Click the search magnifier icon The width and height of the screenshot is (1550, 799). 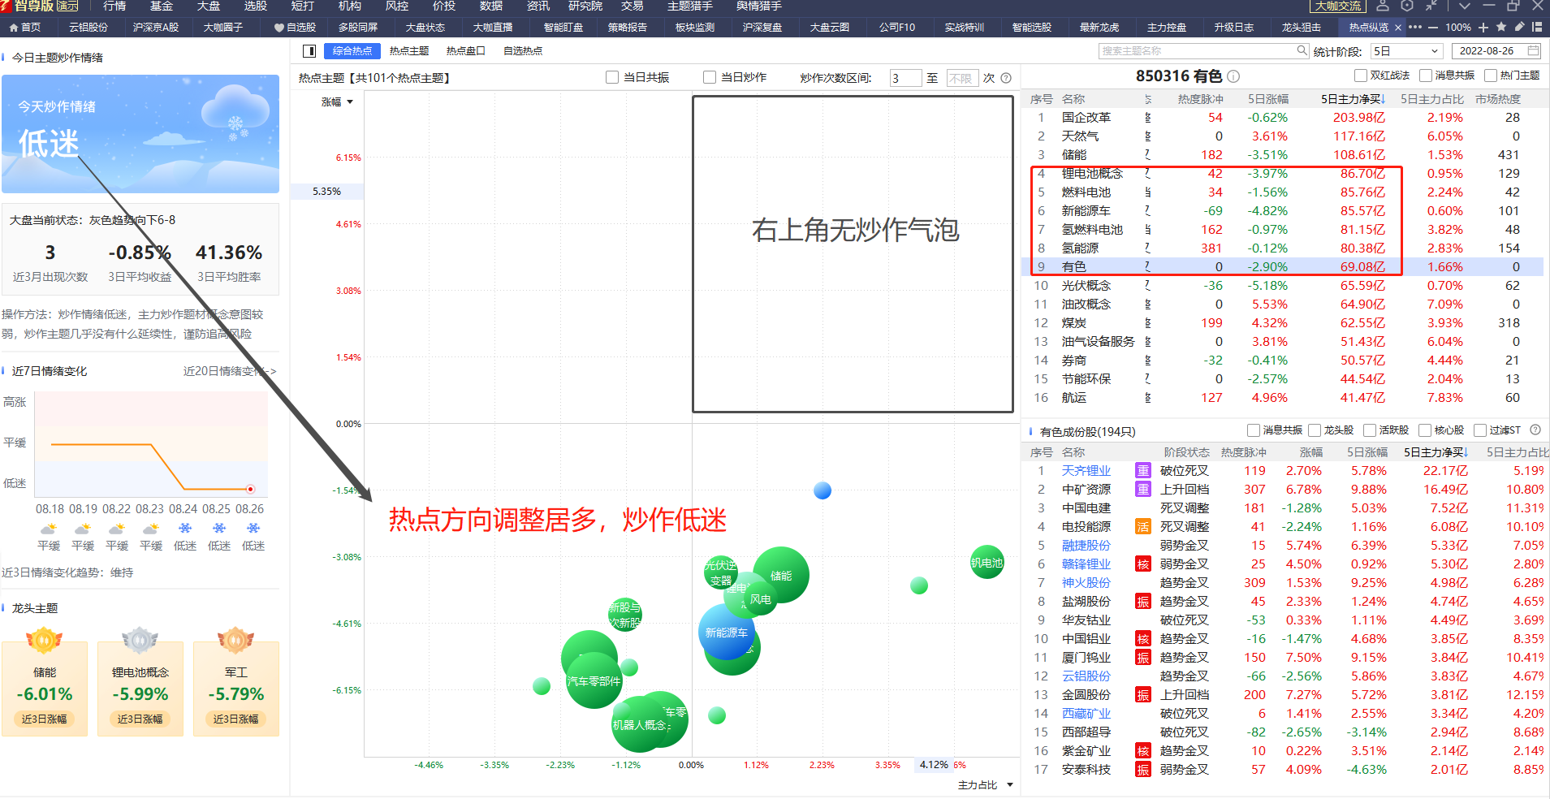(1302, 50)
